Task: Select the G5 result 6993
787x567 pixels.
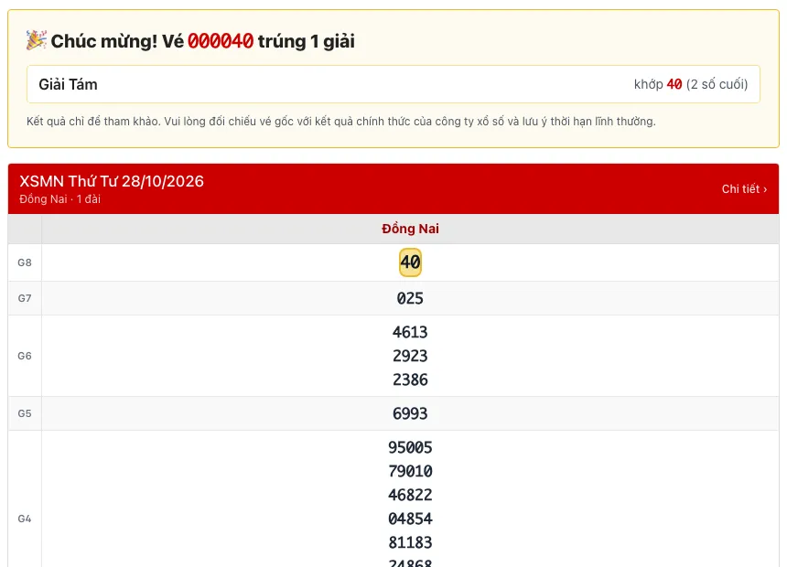Action: [x=410, y=413]
